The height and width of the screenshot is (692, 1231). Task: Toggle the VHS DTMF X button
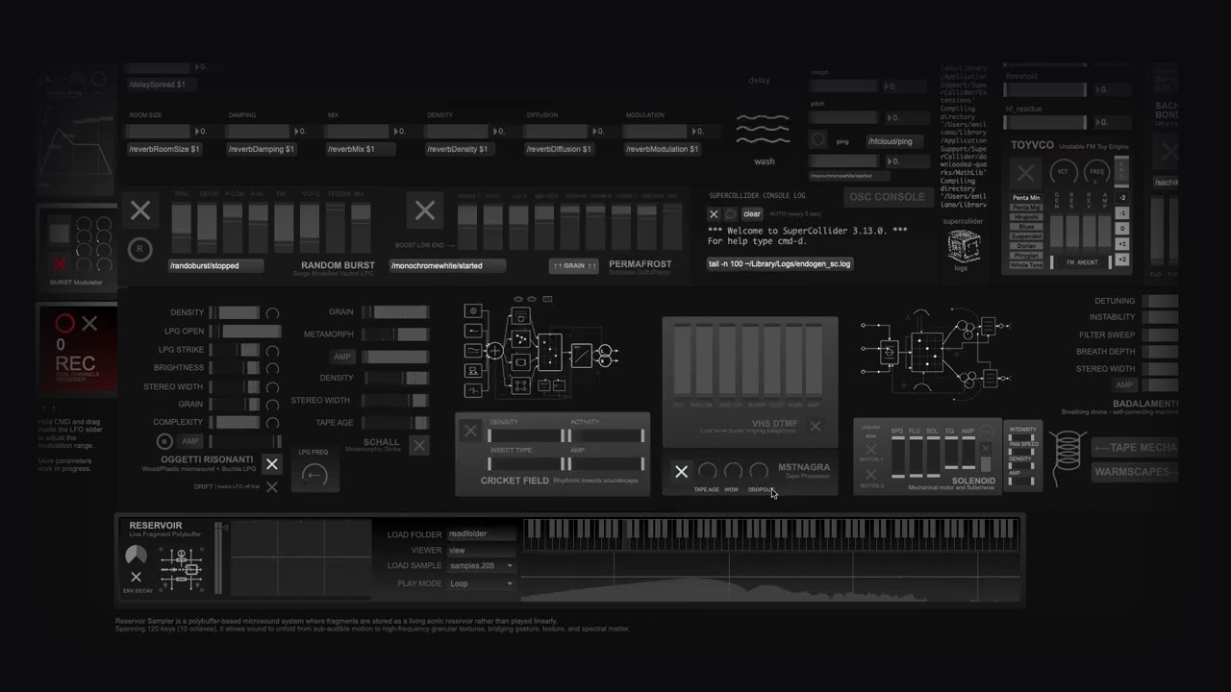pyautogui.click(x=815, y=426)
